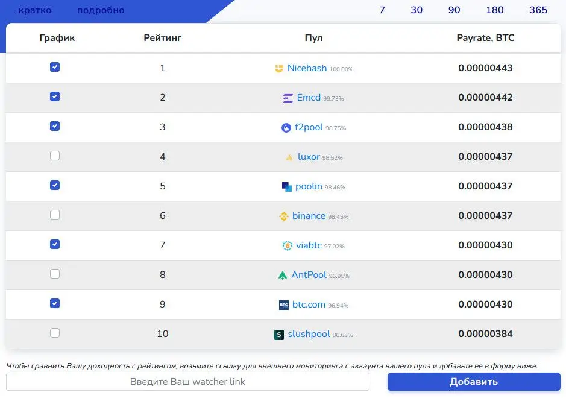Switch to the кратко view tab
This screenshot has width=566, height=398.
(x=34, y=10)
